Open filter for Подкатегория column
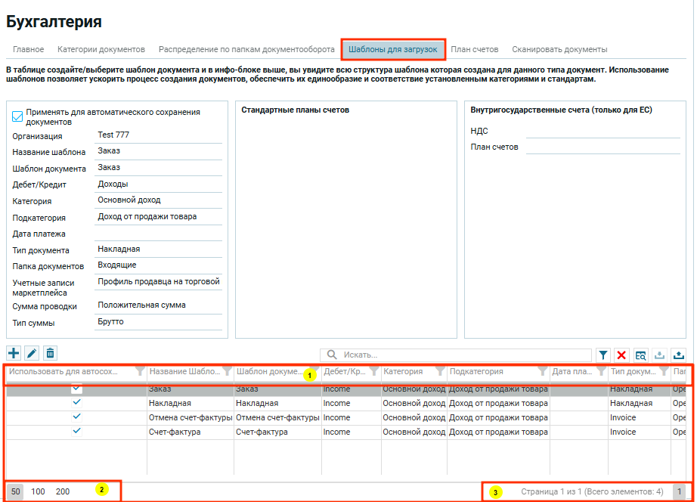The height and width of the screenshot is (502, 697). coord(542,372)
